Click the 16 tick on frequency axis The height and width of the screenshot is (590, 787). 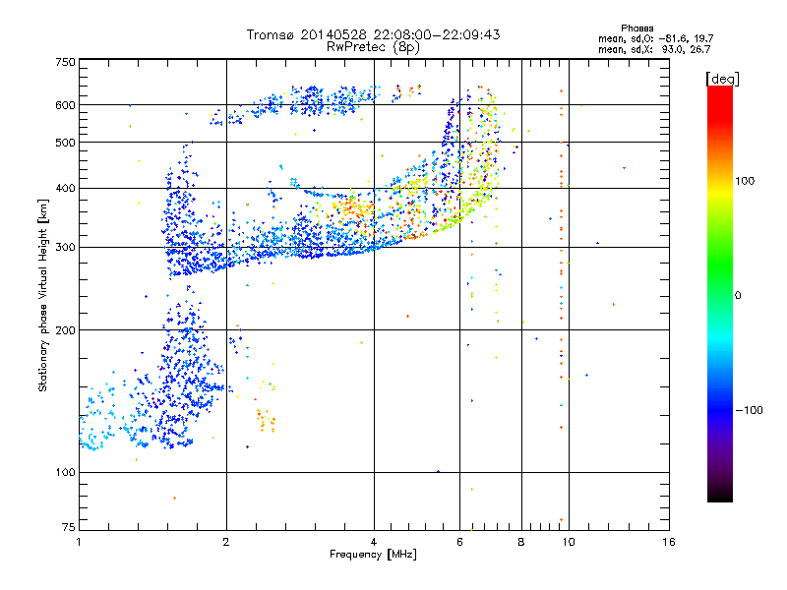669,542
